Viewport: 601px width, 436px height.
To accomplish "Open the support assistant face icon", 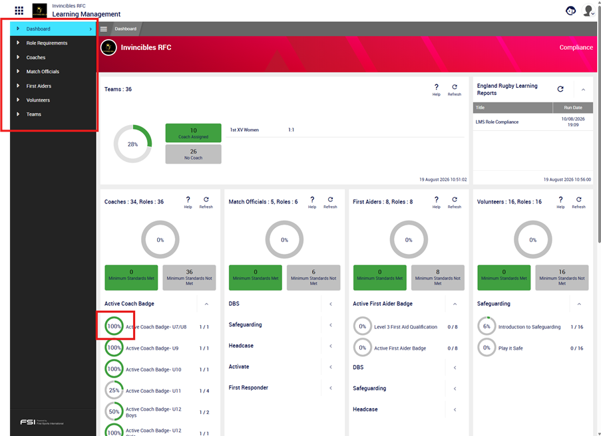I will (x=571, y=11).
